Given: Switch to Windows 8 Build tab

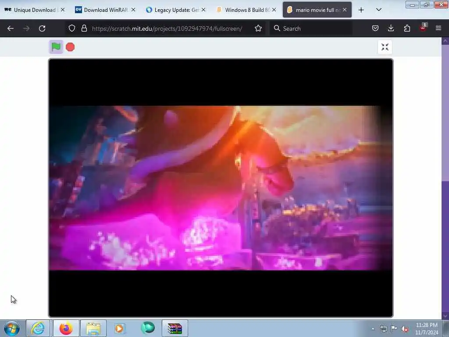Looking at the screenshot, I should click(246, 10).
